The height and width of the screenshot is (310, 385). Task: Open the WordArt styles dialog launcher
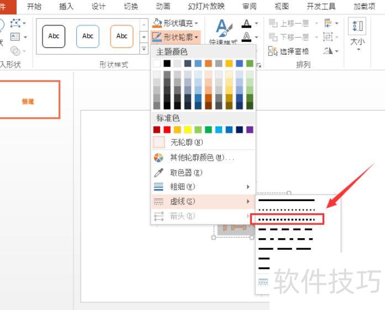[x=259, y=65]
